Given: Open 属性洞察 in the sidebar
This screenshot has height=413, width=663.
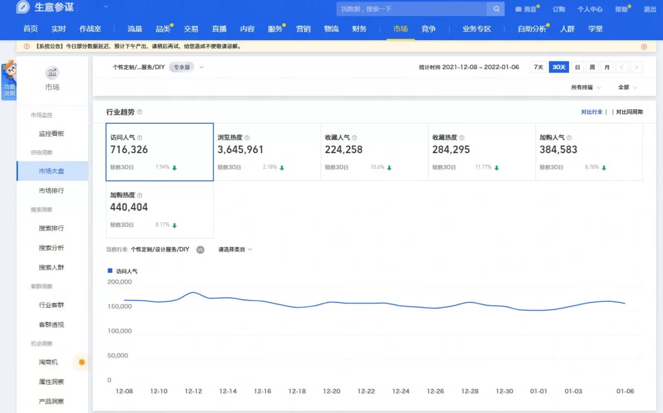Looking at the screenshot, I should click(x=51, y=382).
